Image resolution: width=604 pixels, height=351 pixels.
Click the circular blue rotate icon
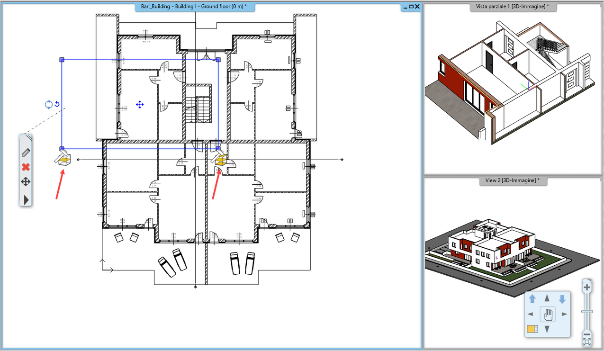tap(48, 104)
